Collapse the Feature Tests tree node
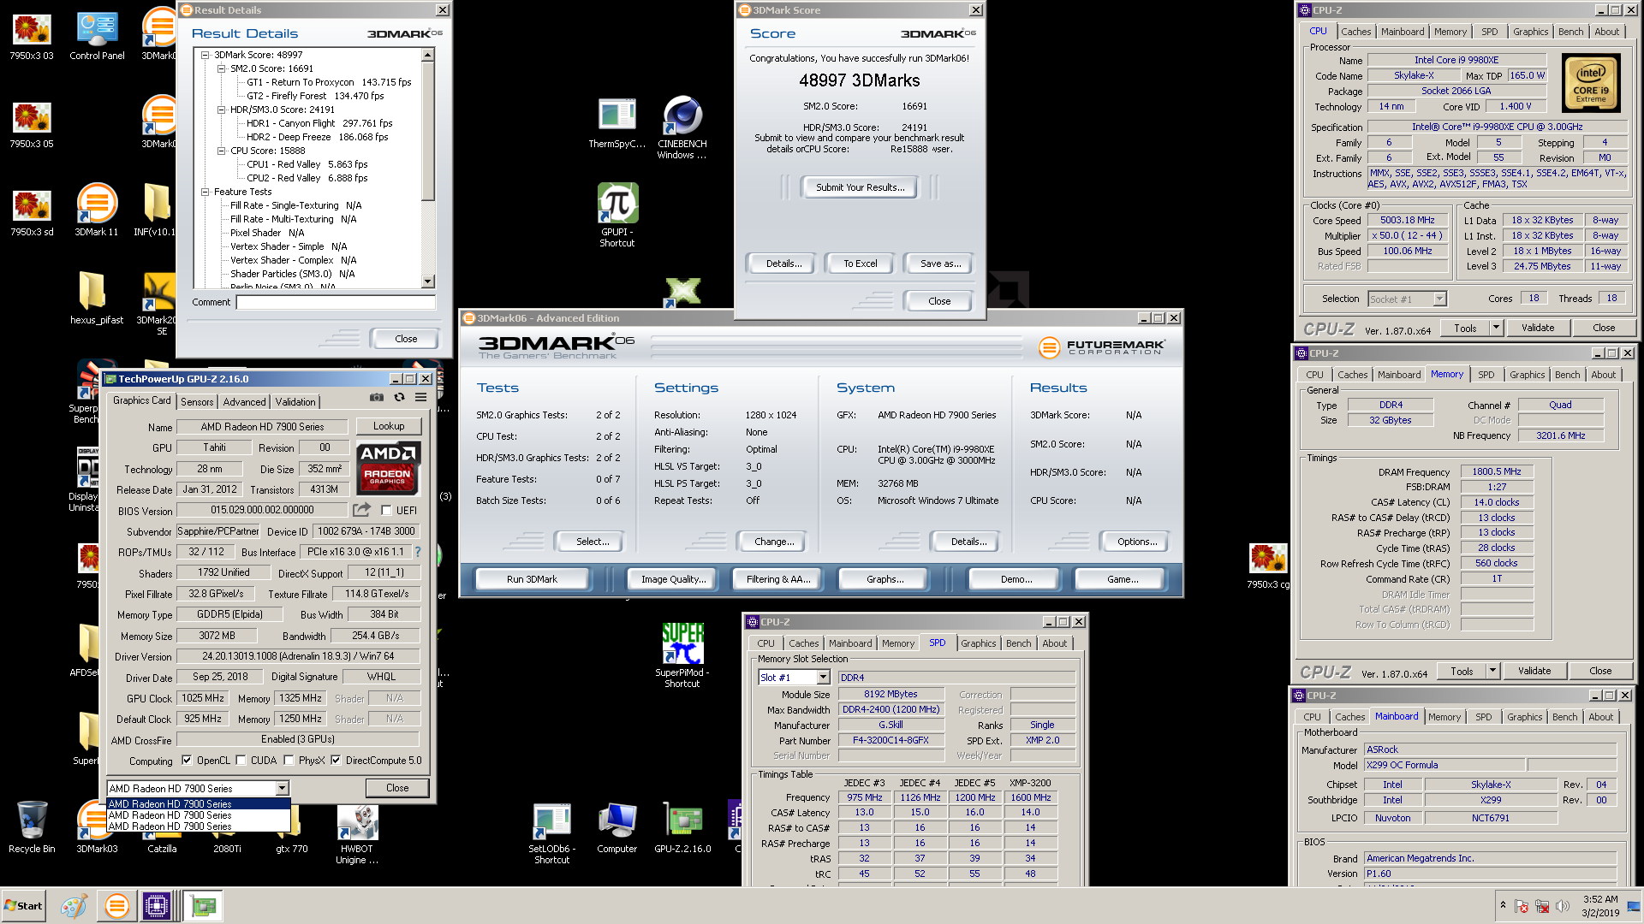The height and width of the screenshot is (924, 1644). [205, 192]
